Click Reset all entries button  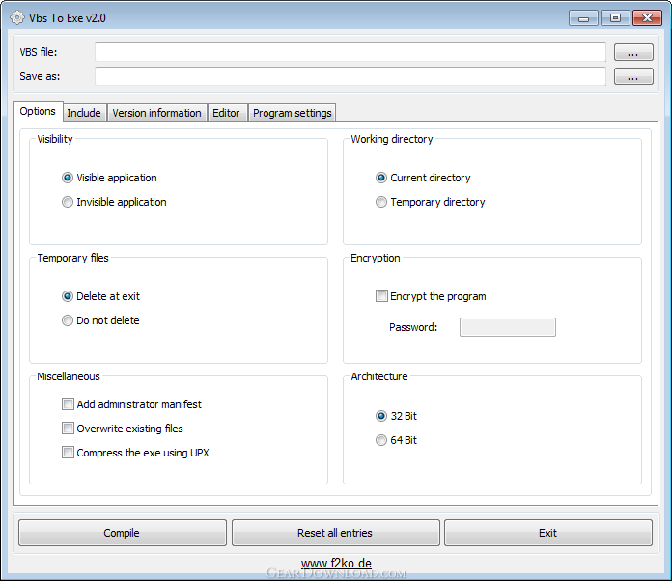335,533
